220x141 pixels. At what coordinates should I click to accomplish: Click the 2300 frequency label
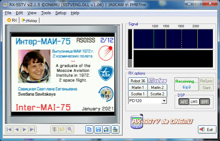(x=196, y=26)
